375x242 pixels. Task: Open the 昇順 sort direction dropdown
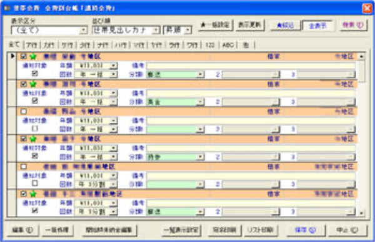(x=187, y=31)
